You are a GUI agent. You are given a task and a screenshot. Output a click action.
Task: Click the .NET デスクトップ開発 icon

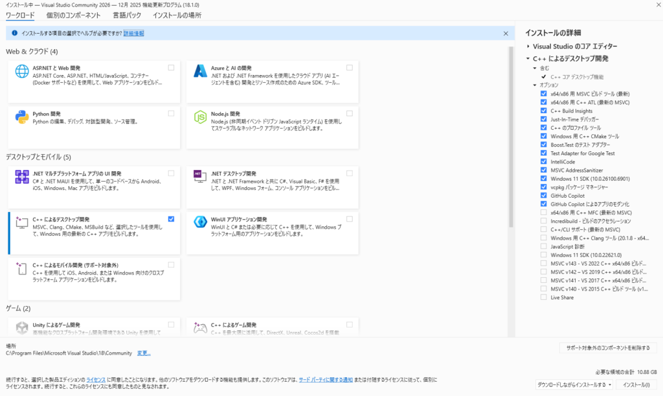pos(200,178)
